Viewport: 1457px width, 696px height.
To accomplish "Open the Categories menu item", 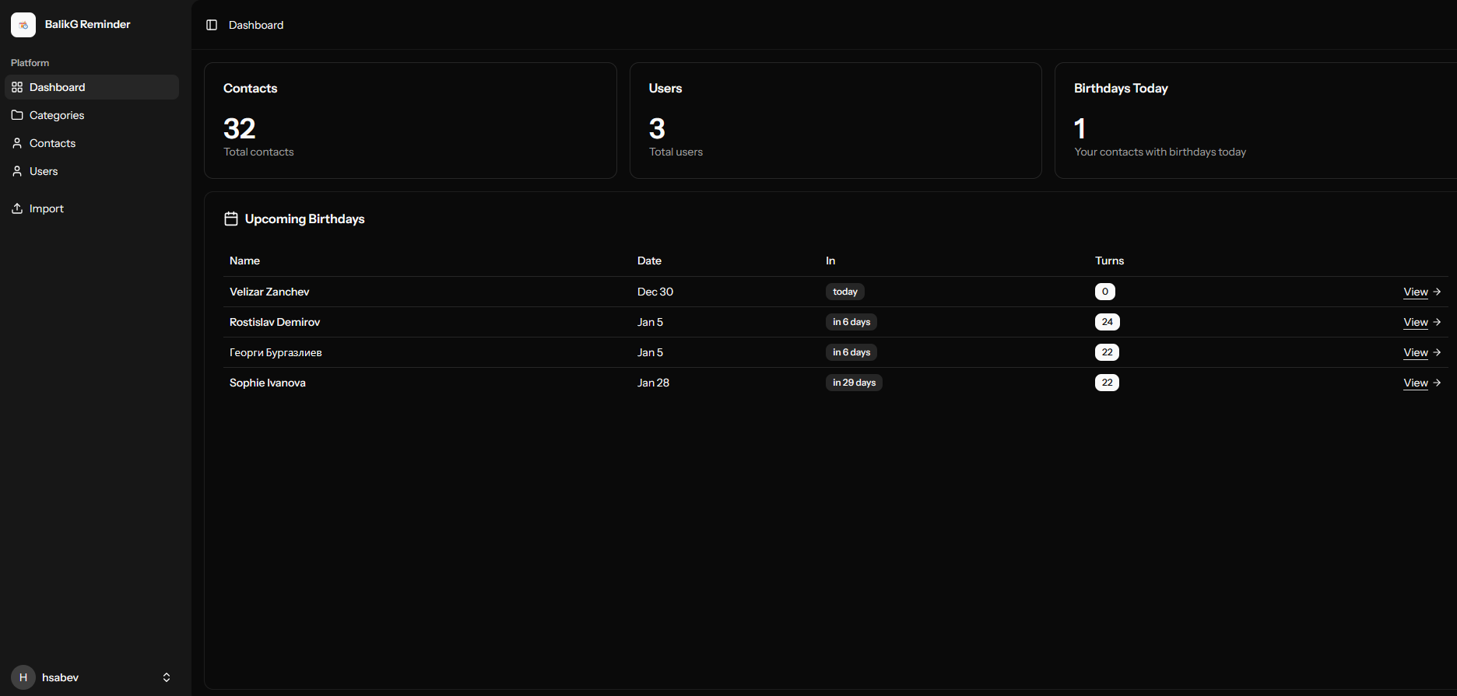I will tap(57, 115).
